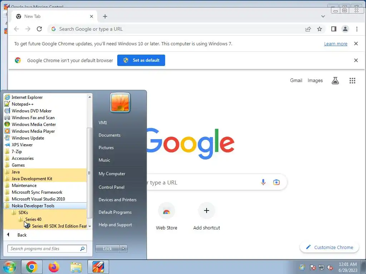
Task: Search by image with the camera icon
Action: pos(276,182)
